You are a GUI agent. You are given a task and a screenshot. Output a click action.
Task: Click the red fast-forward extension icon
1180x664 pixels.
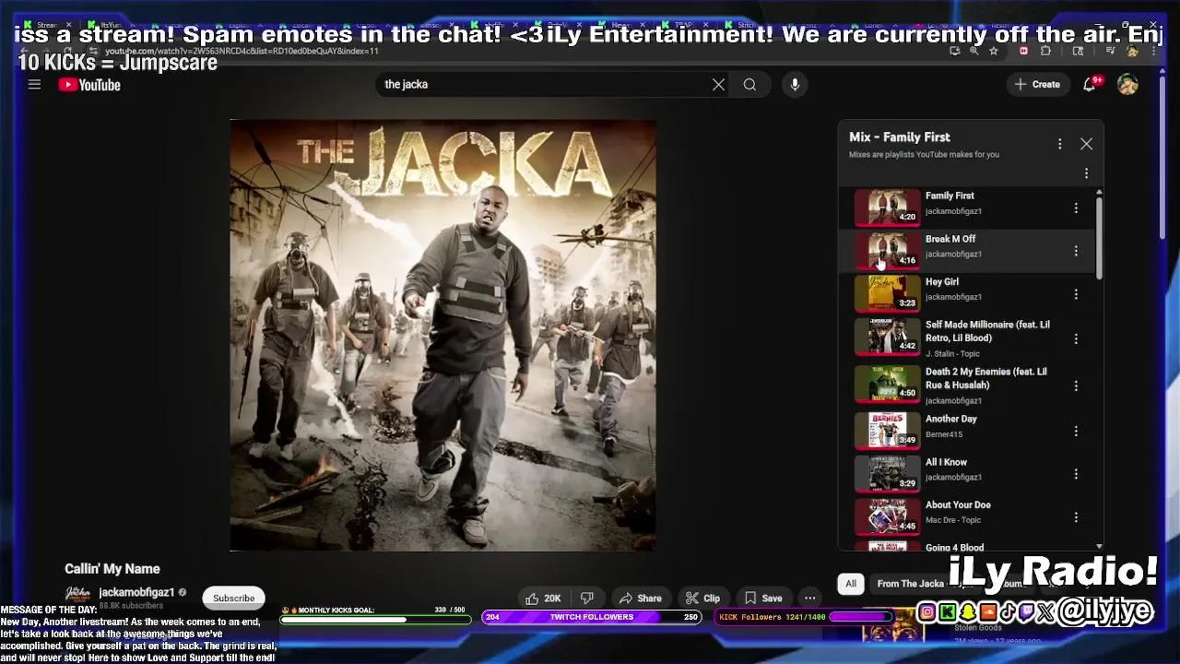[x=1023, y=52]
